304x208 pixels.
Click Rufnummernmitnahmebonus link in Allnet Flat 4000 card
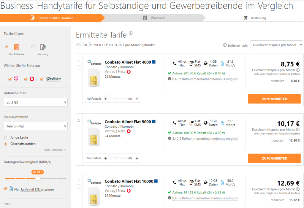(205, 79)
